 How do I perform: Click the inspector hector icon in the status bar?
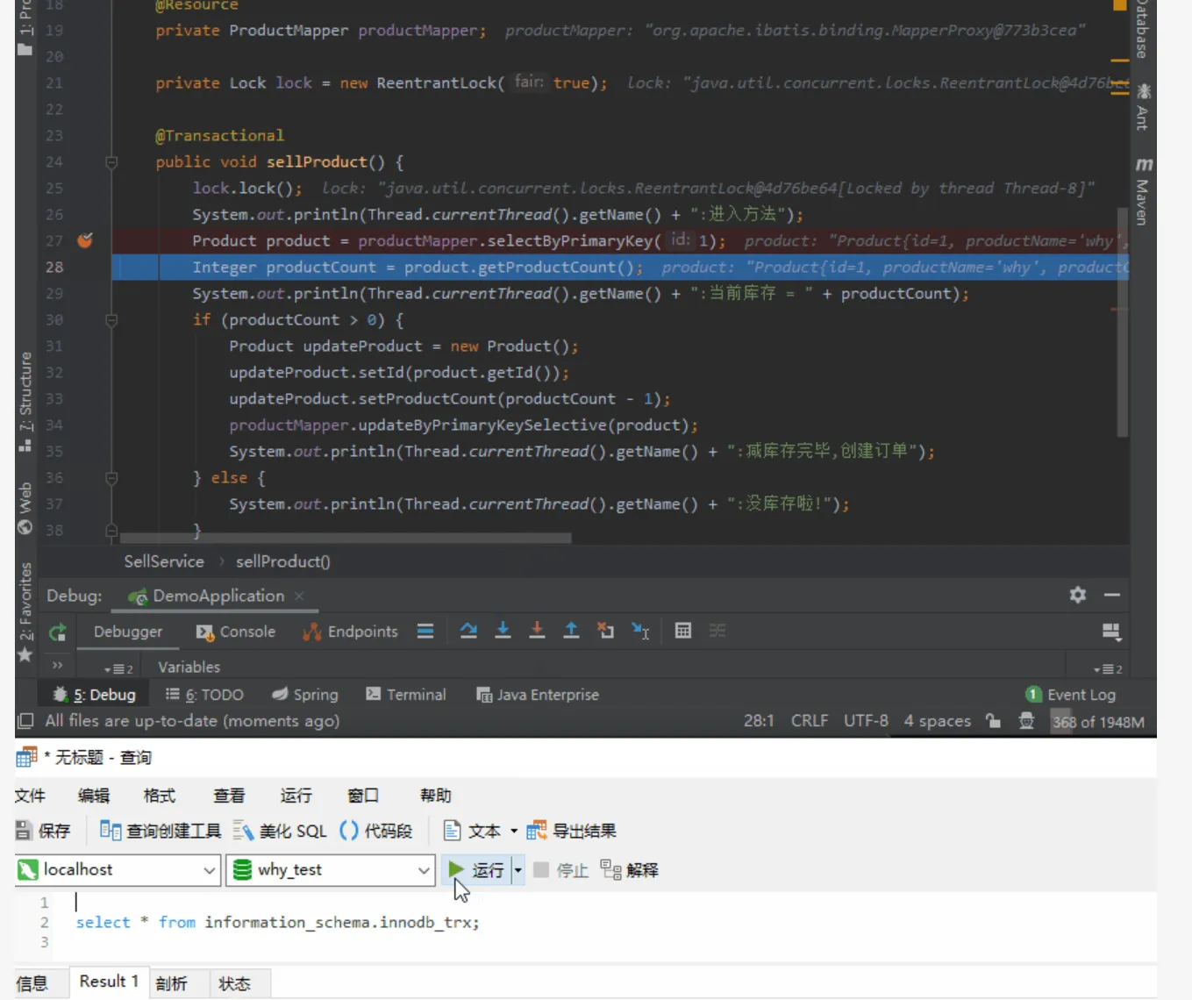[1026, 721]
